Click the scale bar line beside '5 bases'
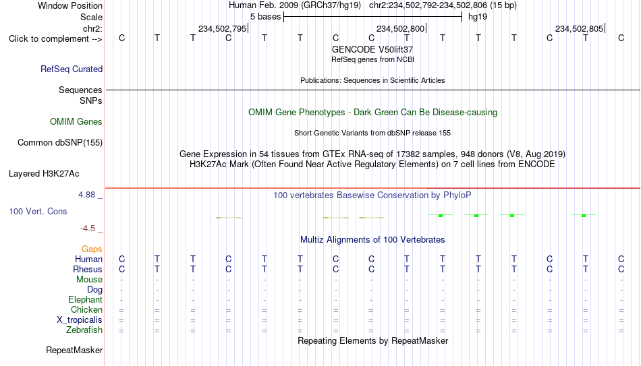 [373, 17]
